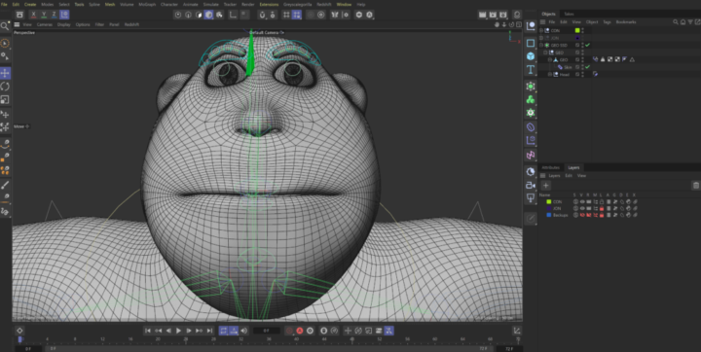This screenshot has height=352, width=701.
Task: Add a Null object from object palette
Action: point(531,26)
